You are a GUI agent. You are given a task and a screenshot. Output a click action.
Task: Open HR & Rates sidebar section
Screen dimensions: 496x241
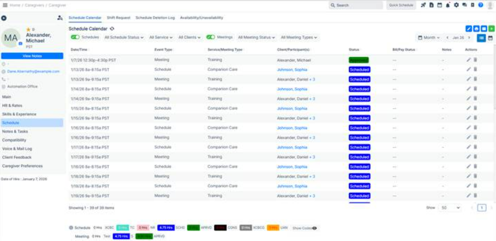click(13, 105)
